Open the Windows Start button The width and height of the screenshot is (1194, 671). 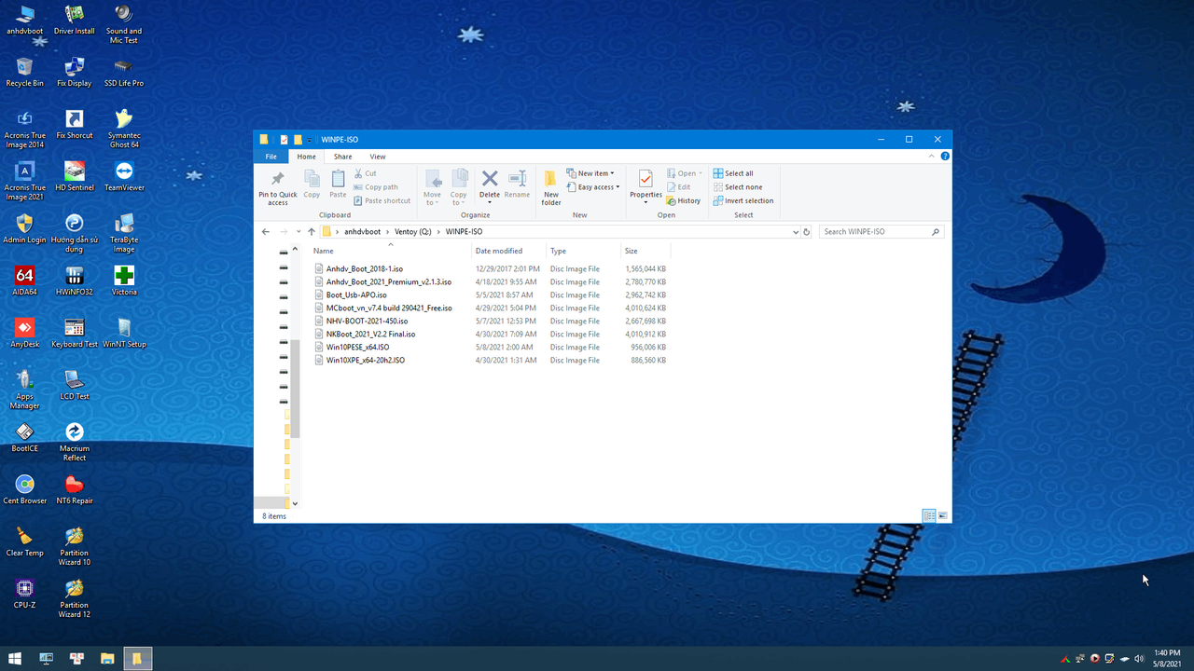click(x=15, y=659)
